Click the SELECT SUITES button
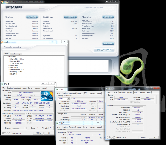The height and width of the screenshot is (145, 166). (32, 17)
